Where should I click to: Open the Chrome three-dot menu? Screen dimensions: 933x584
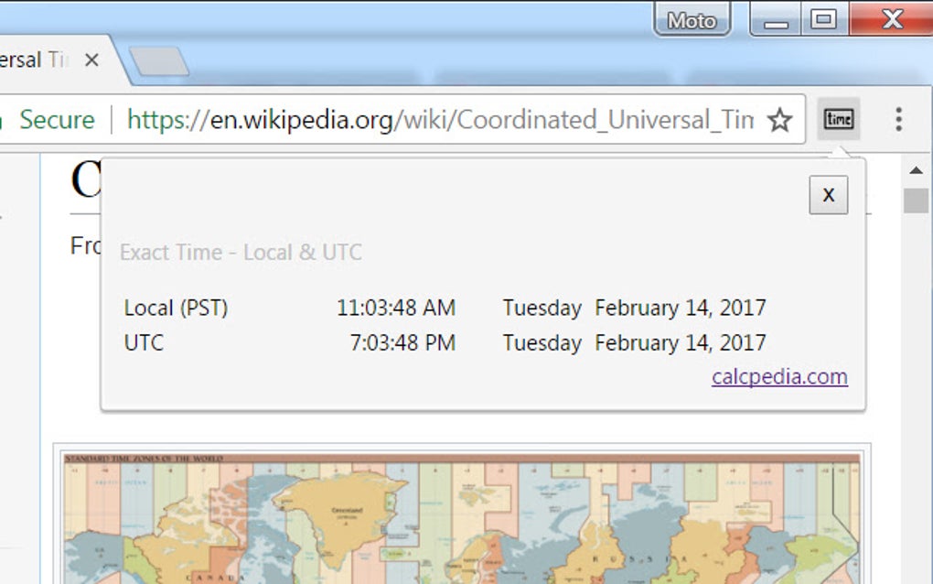click(x=898, y=120)
